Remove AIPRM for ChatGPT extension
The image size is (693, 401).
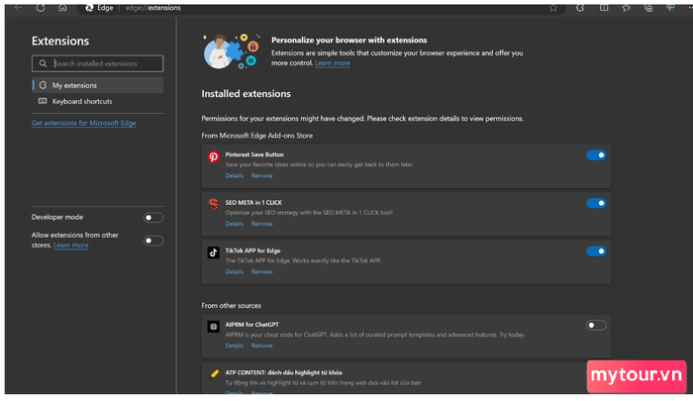point(261,346)
